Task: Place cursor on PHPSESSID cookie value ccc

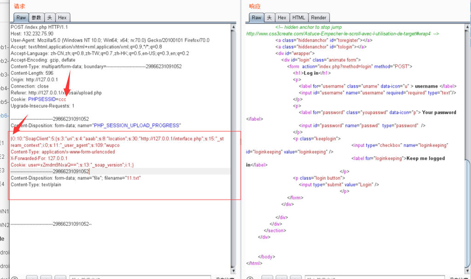Action: click(x=62, y=99)
